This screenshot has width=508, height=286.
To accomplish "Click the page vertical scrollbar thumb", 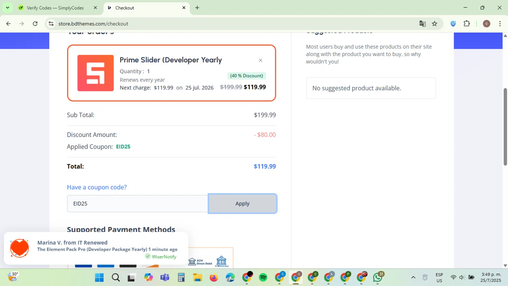I will point(505,127).
